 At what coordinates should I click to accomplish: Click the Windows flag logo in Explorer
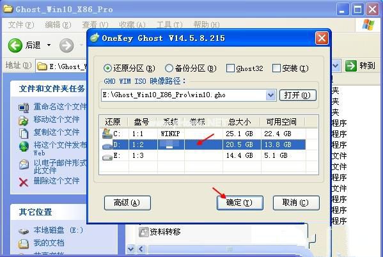[x=368, y=25]
